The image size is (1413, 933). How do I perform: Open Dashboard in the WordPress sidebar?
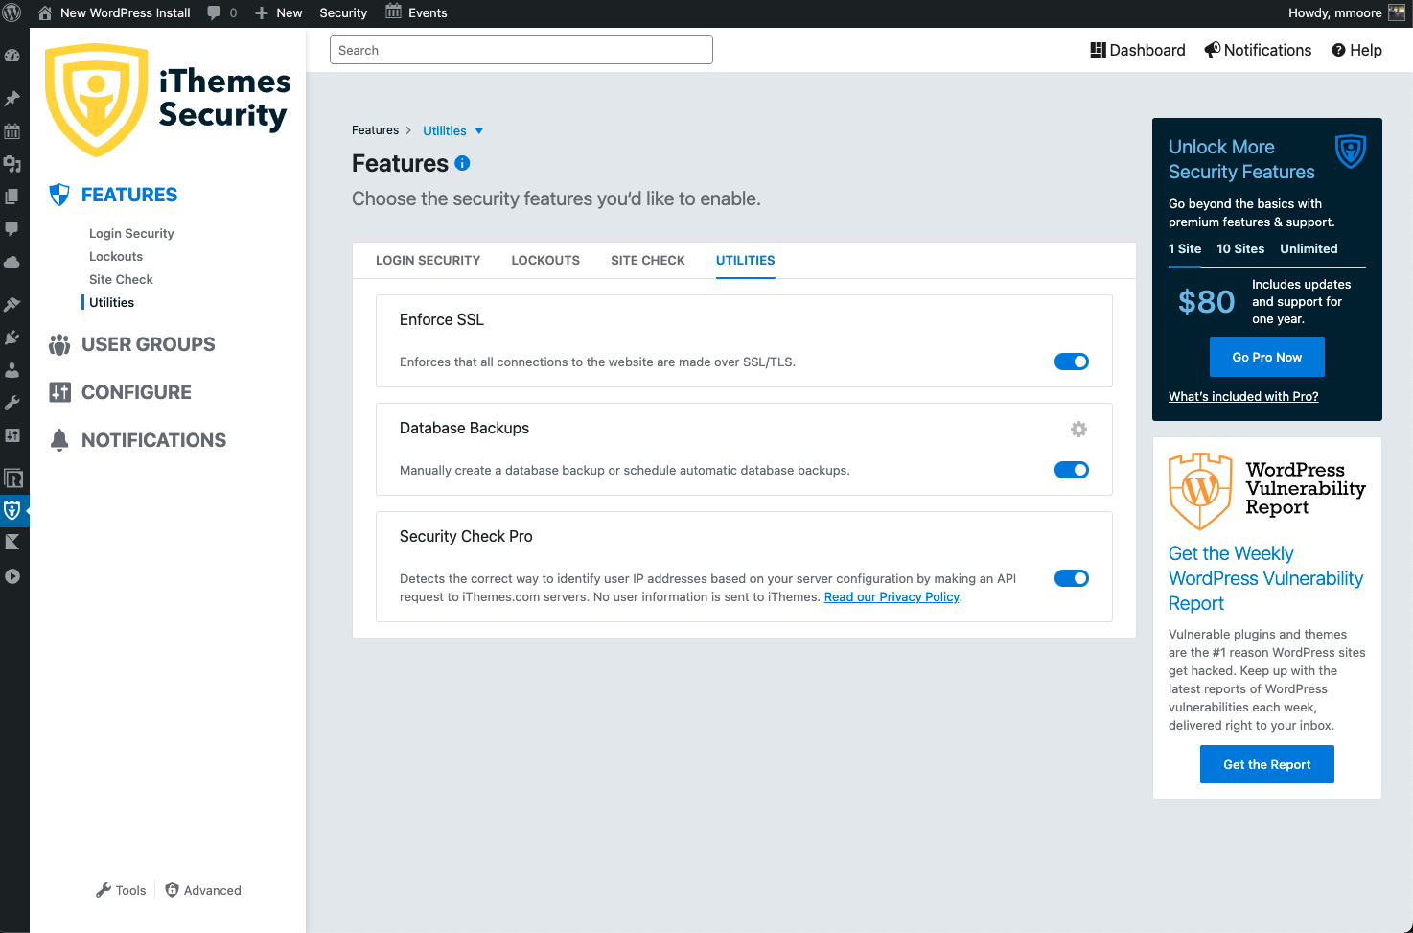(12, 56)
